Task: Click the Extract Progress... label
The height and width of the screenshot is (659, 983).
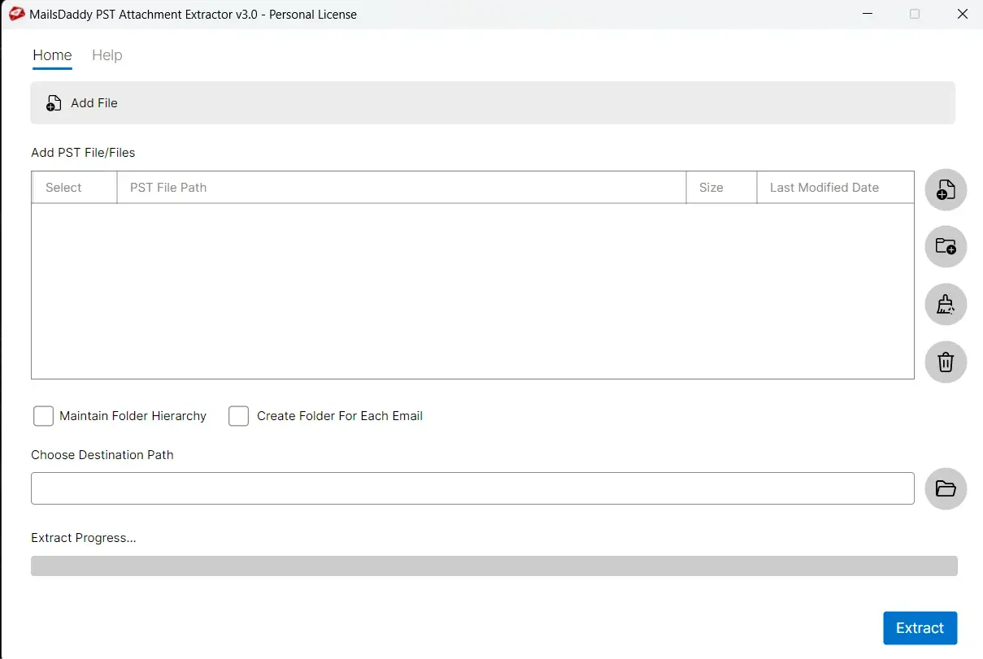Action: pyautogui.click(x=84, y=538)
